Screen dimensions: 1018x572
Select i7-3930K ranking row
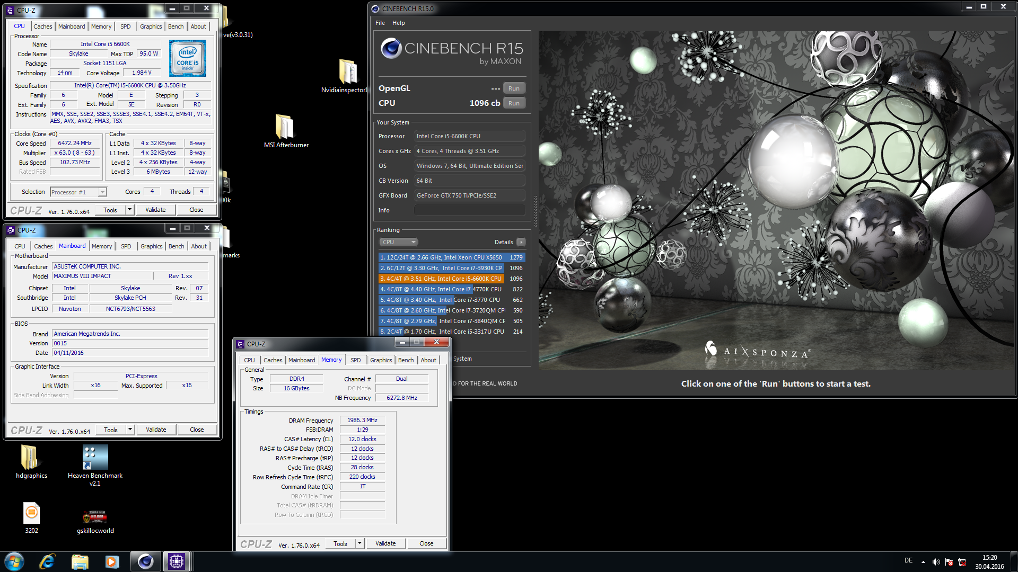point(452,268)
